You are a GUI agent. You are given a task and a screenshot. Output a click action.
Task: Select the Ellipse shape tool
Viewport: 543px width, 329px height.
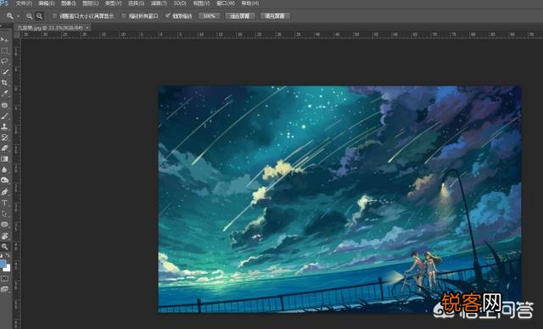pos(4,225)
